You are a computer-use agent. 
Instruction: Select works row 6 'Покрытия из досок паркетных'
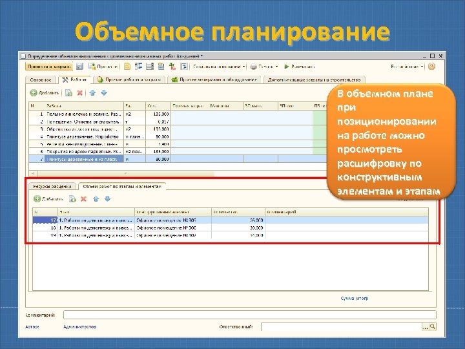pyautogui.click(x=178, y=151)
